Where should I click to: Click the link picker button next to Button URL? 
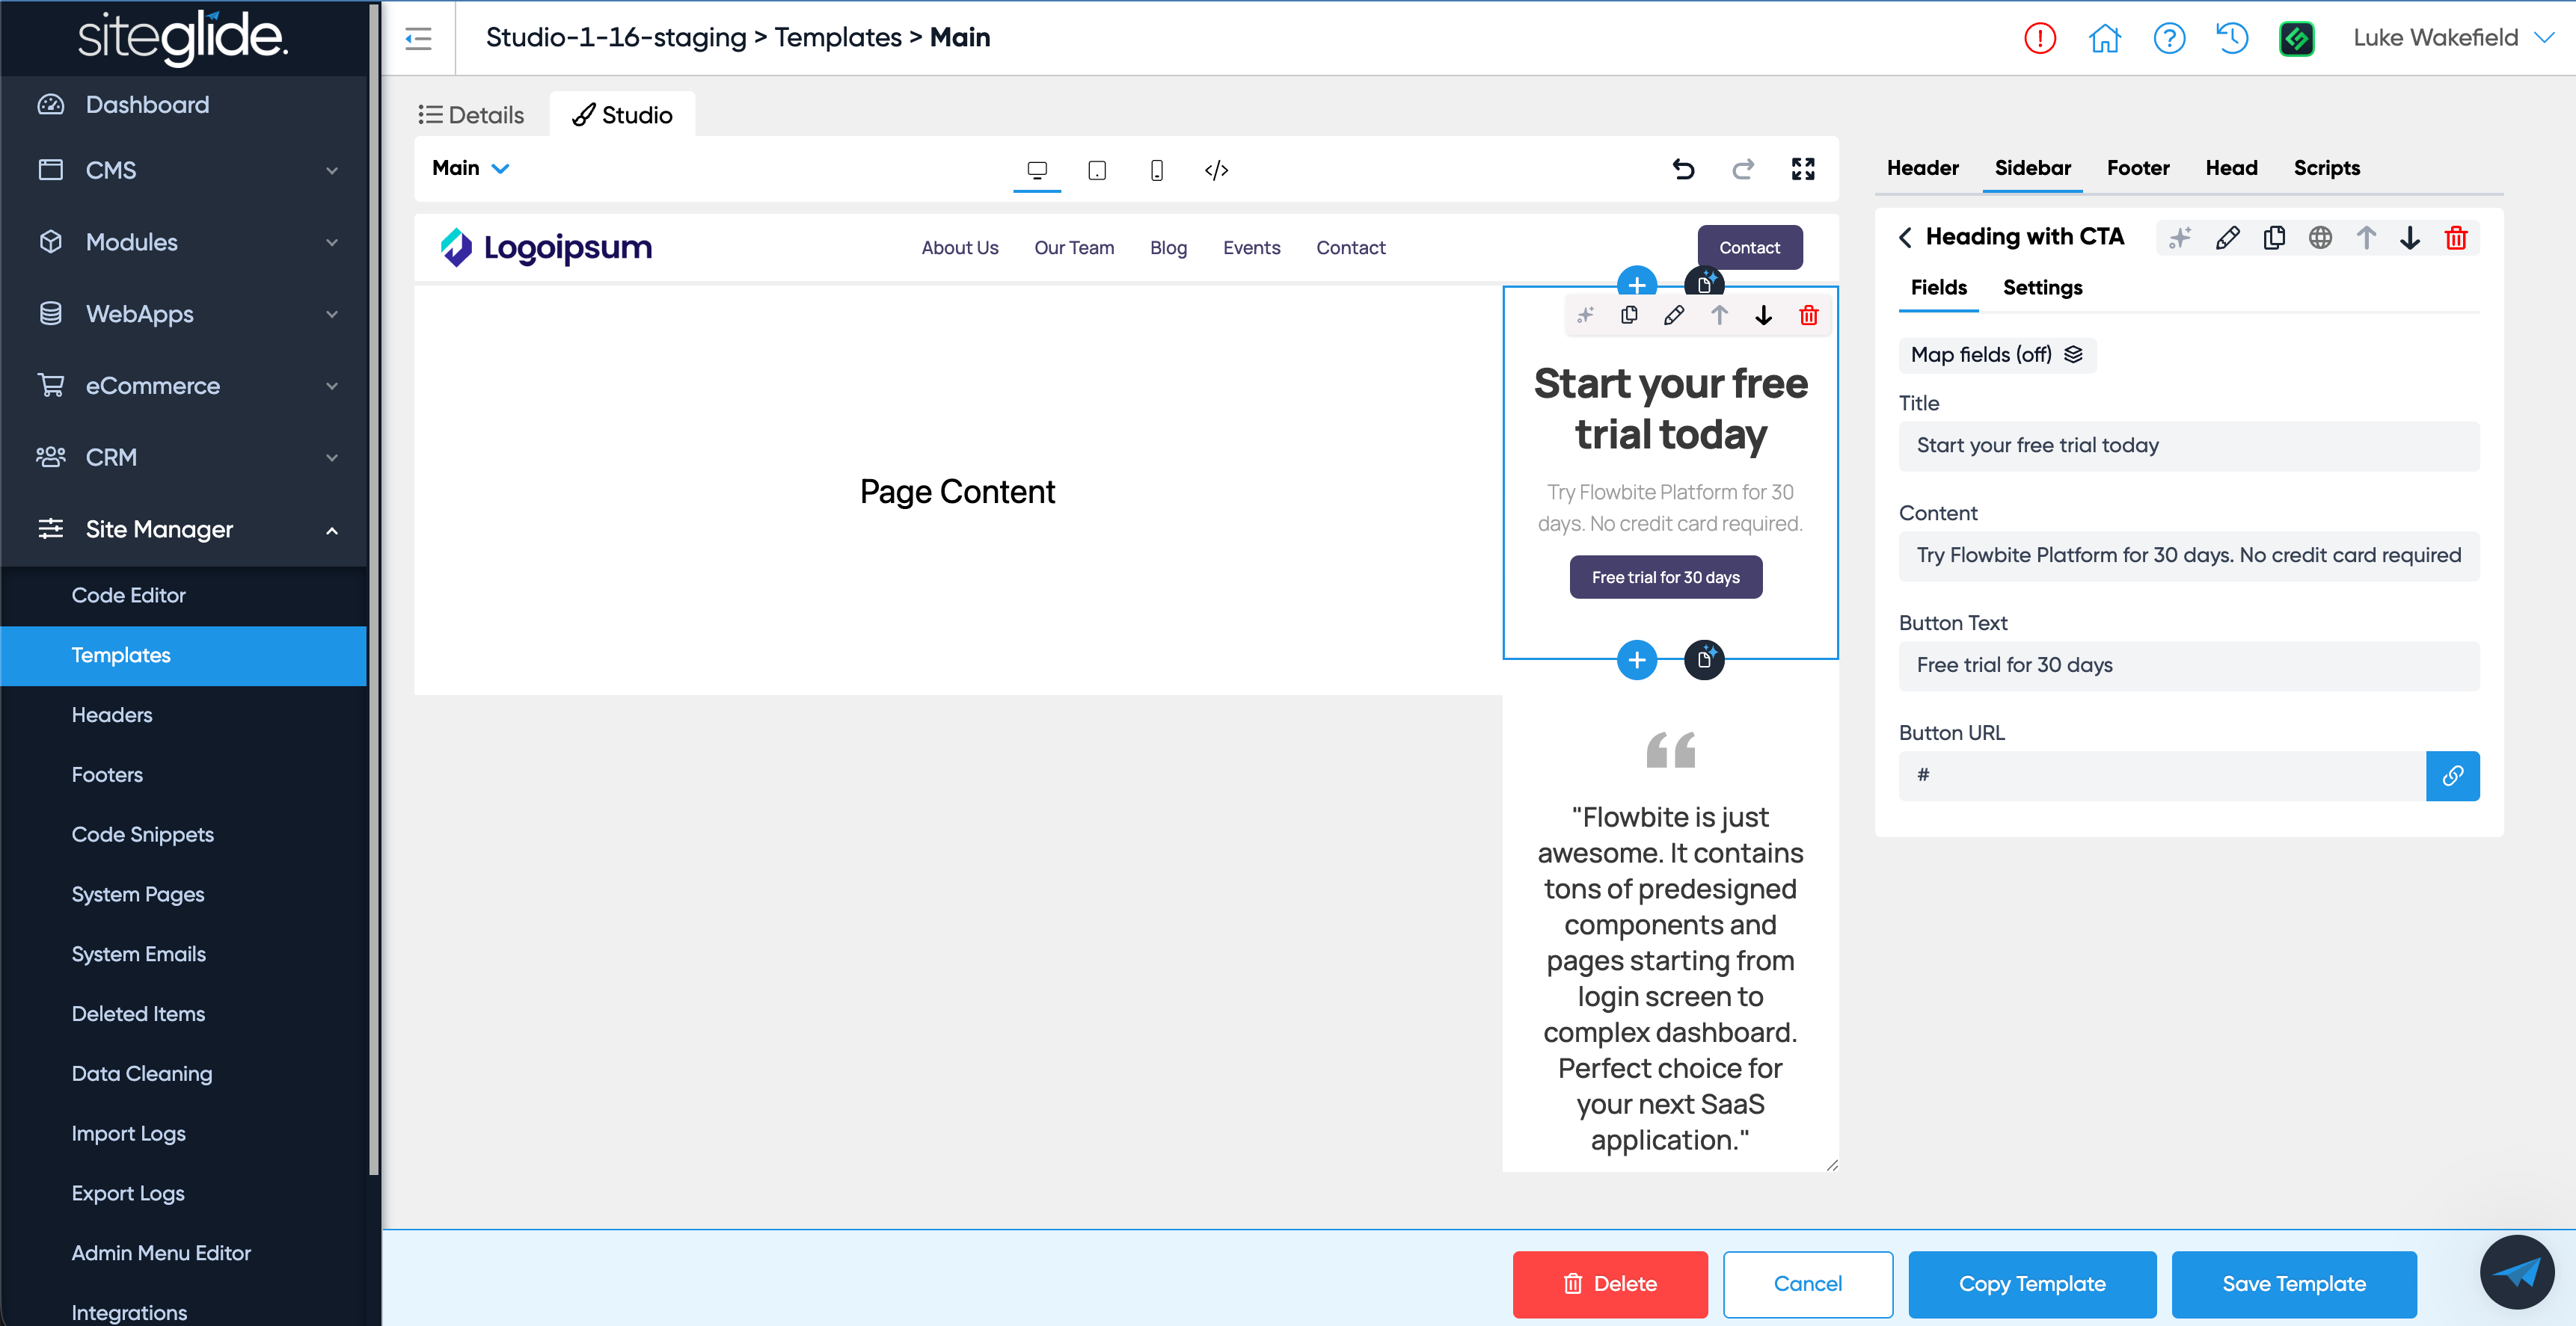click(x=2453, y=777)
